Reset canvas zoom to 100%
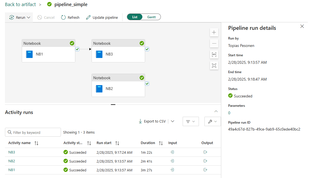Screen dimensions: 309x178 (x=214, y=54)
